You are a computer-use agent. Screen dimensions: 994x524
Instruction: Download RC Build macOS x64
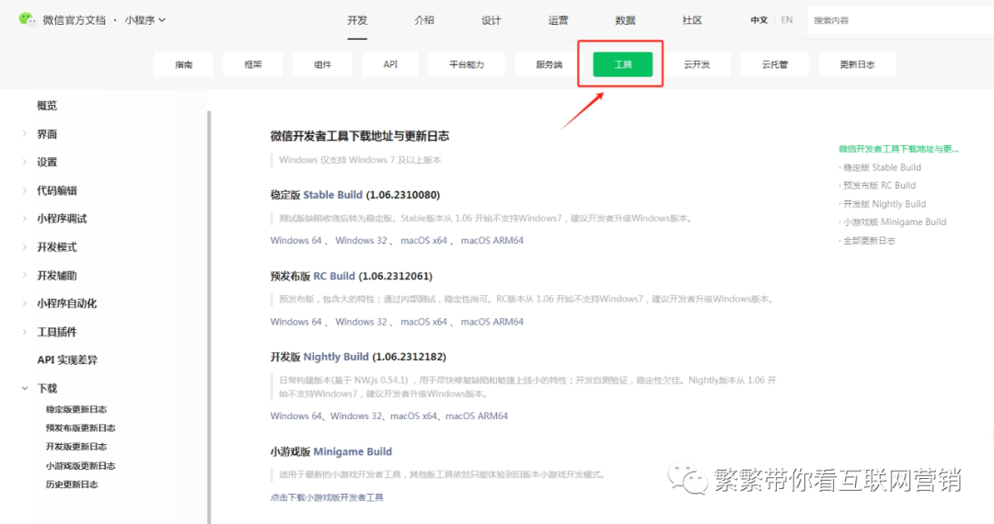pyautogui.click(x=423, y=322)
